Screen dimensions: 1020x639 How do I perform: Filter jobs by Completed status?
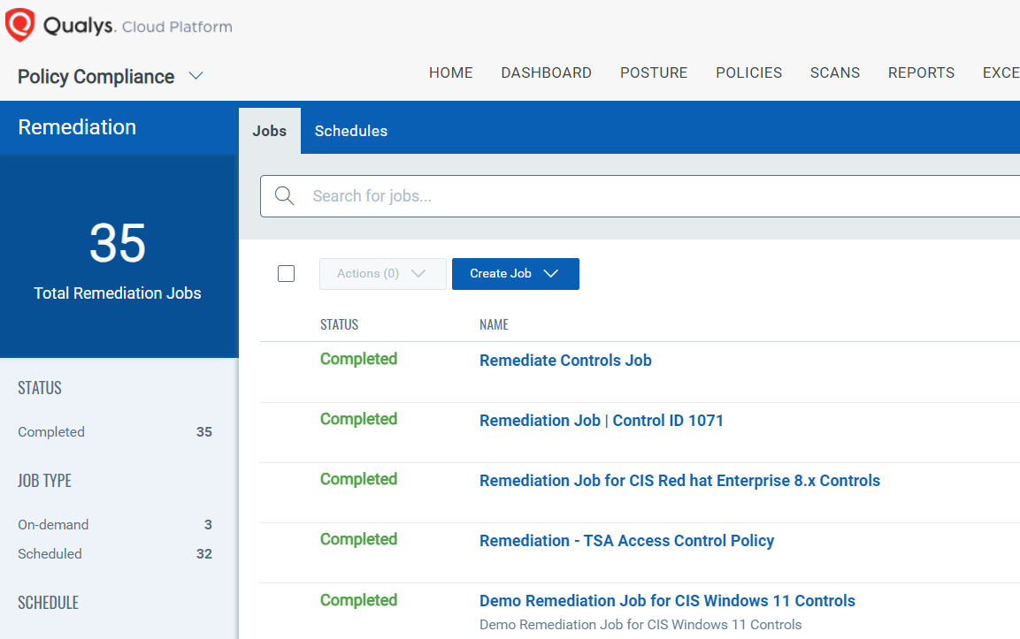[x=51, y=432]
